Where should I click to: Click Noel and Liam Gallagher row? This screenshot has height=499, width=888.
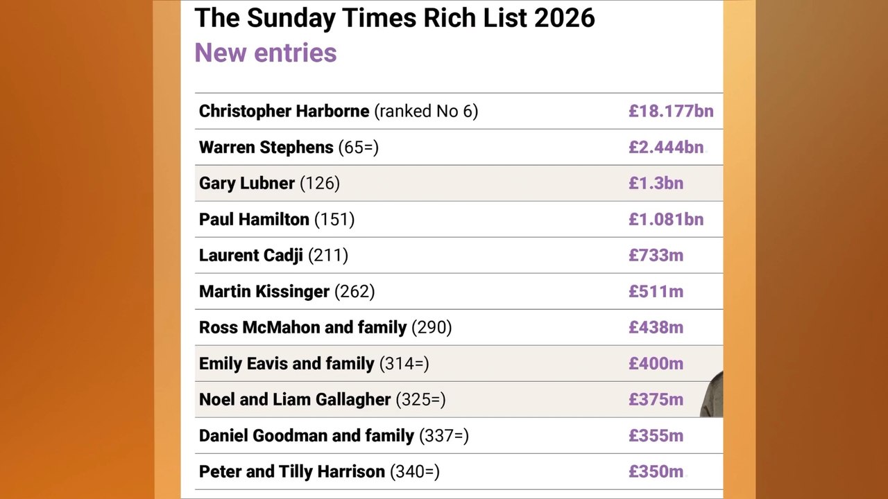click(x=459, y=399)
